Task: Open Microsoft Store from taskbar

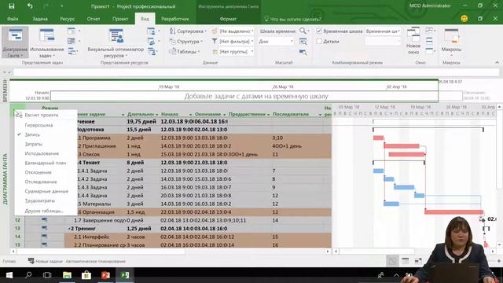Action: point(86,275)
